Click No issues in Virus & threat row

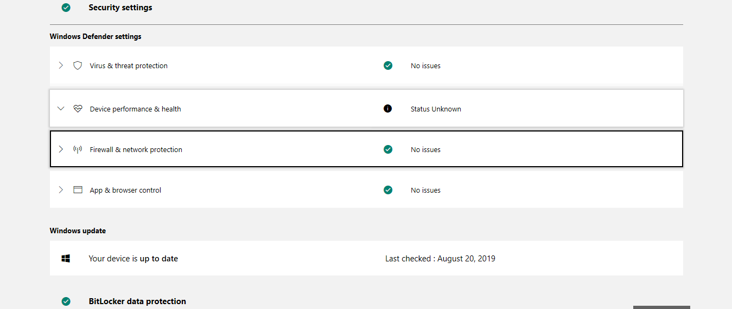(425, 65)
